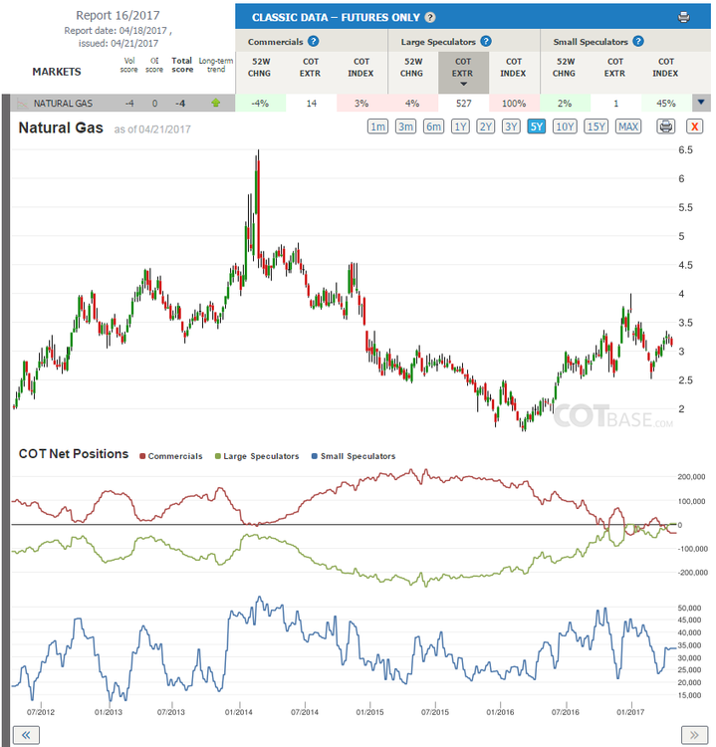Click Large Speculators COT EXTR value 527
Screen dimensions: 716x747
pyautogui.click(x=463, y=104)
